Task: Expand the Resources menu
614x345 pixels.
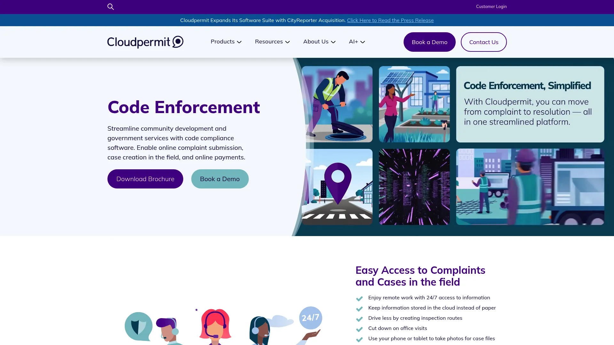Action: (x=272, y=42)
